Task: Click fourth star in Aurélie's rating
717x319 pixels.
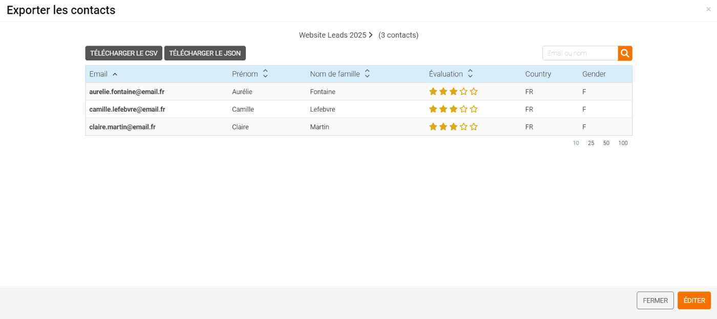Action: [463, 92]
